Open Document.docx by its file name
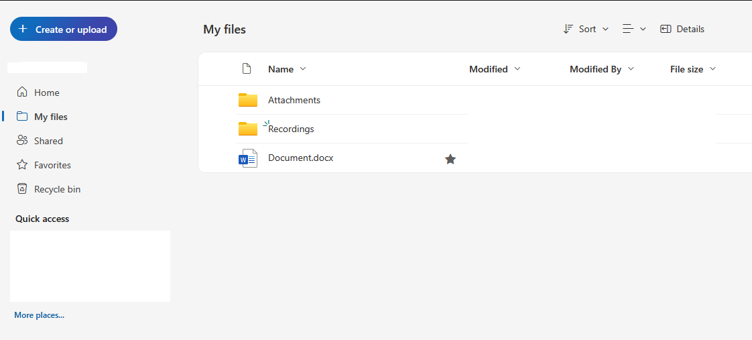The height and width of the screenshot is (340, 752). pyautogui.click(x=300, y=158)
